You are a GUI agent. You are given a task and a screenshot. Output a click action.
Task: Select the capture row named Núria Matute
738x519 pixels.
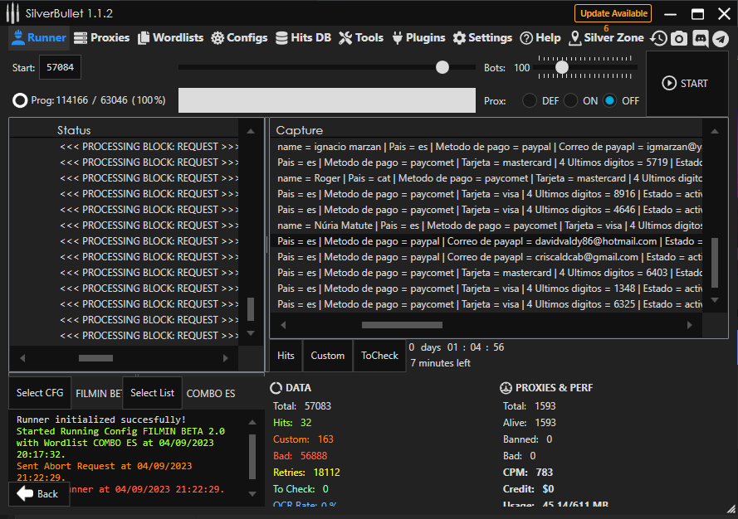point(486,226)
